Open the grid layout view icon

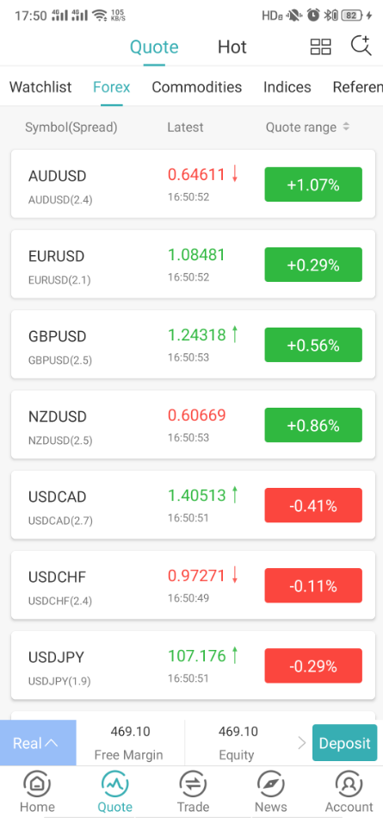tap(320, 47)
